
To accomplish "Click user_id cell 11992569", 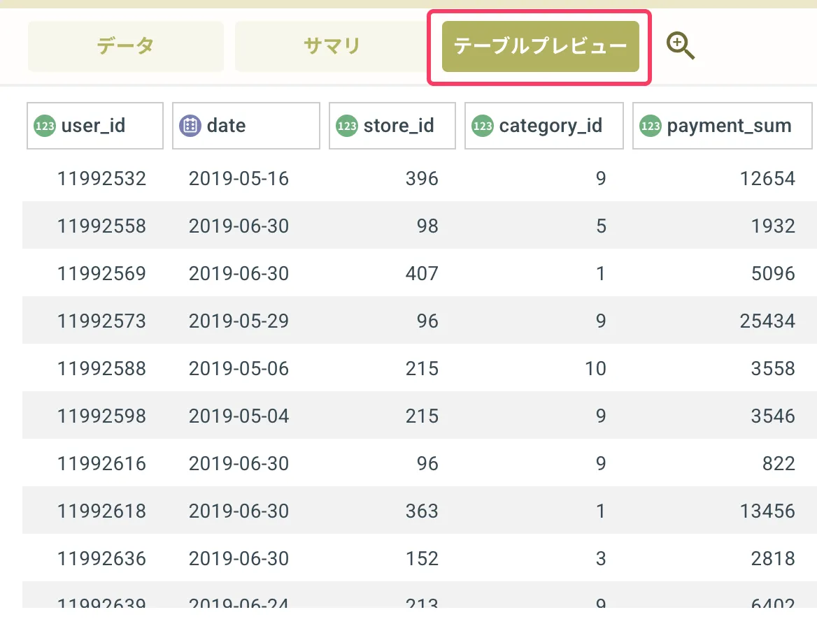I will [x=101, y=273].
